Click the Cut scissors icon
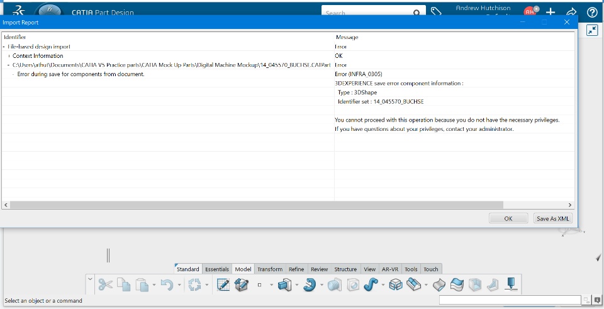 pyautogui.click(x=105, y=285)
